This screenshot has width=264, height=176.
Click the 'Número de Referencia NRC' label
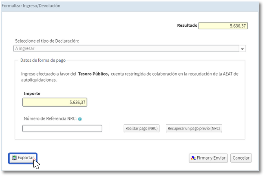tap(50, 119)
